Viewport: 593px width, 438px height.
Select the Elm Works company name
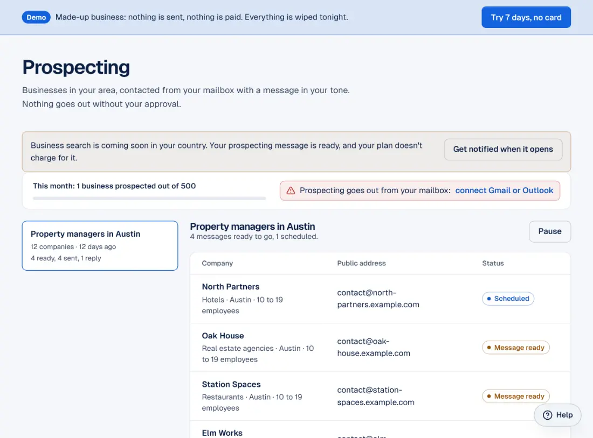[x=222, y=433]
